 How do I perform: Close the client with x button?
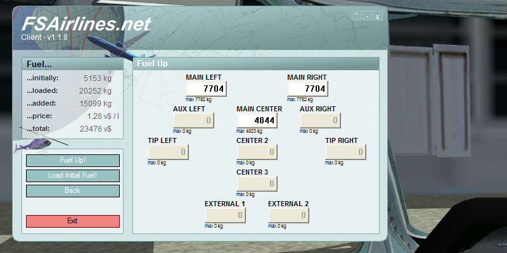378,15
